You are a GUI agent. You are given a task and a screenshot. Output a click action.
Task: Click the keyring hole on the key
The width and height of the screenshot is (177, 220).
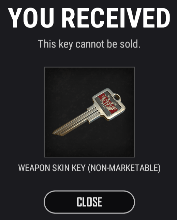pos(116,97)
